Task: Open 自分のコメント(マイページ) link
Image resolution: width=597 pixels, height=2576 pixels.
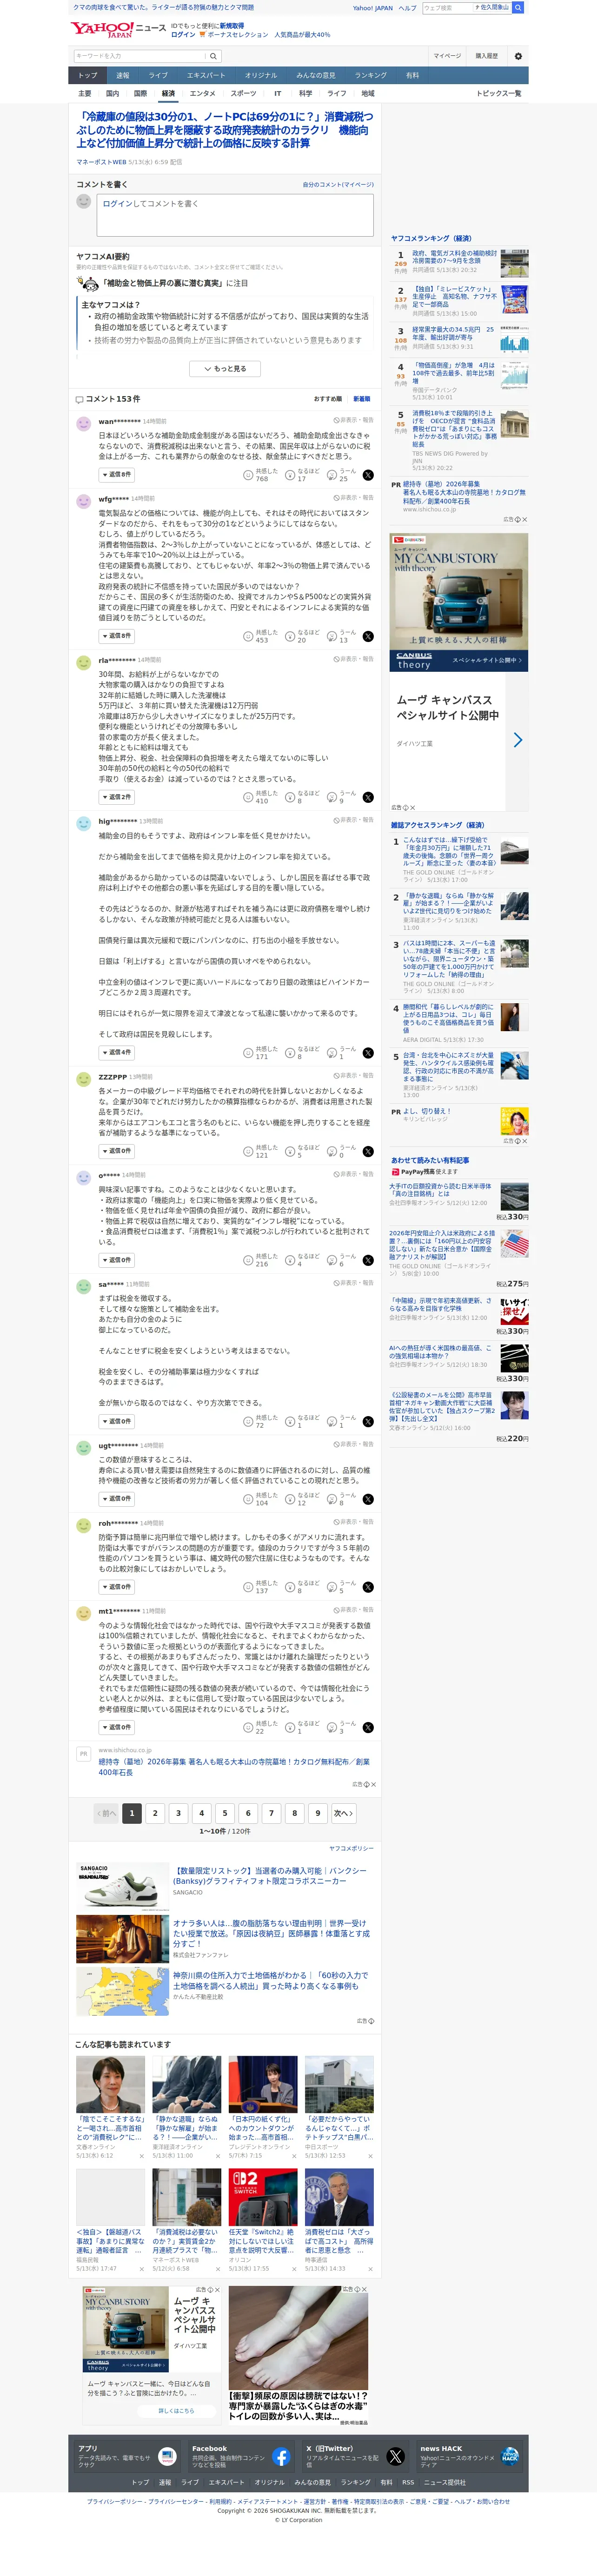Action: point(338,185)
